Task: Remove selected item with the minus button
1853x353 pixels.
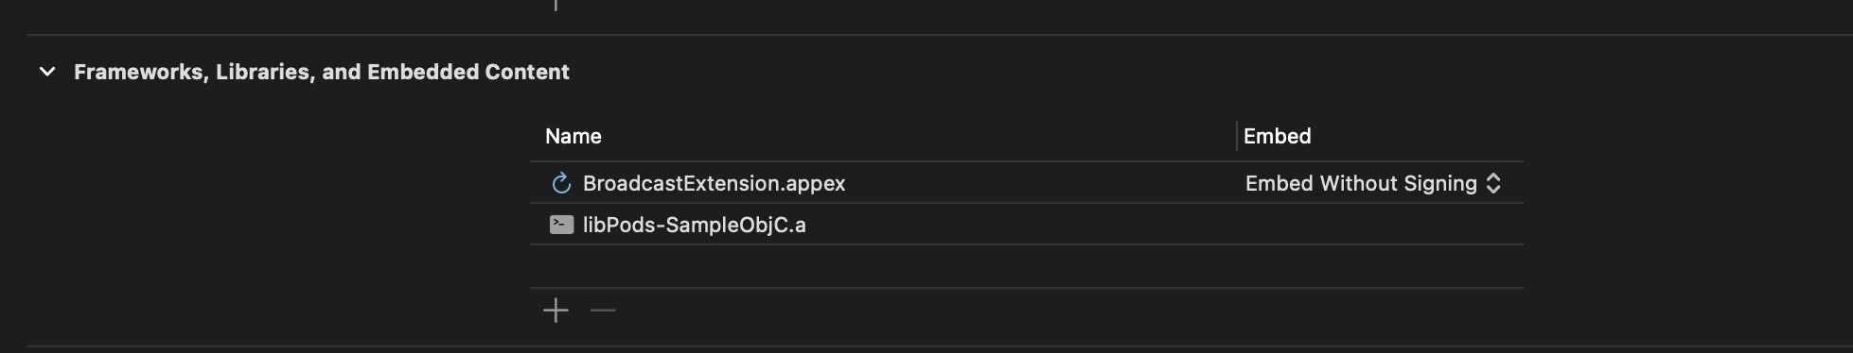Action: [603, 311]
